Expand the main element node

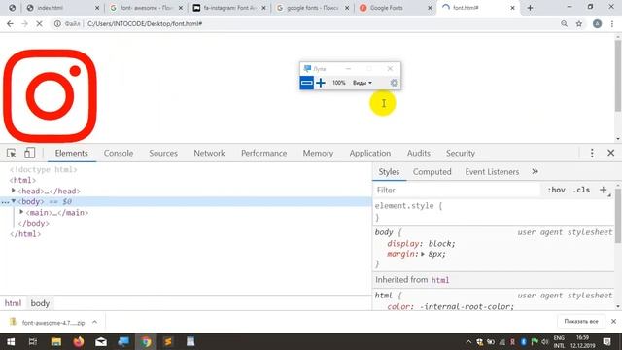coord(21,212)
